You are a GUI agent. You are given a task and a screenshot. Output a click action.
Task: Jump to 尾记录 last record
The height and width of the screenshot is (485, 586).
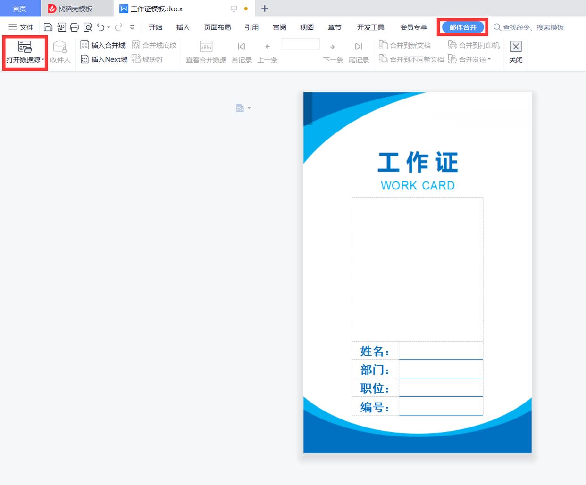(359, 52)
